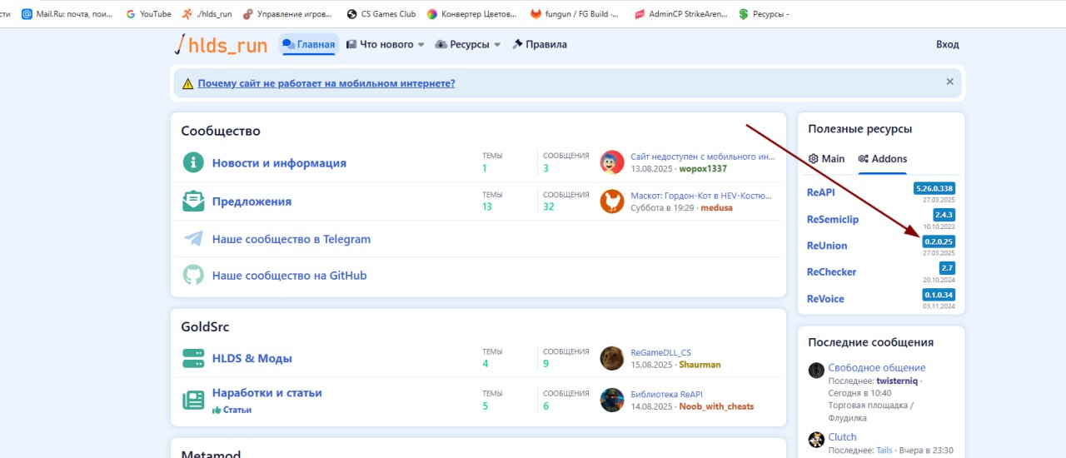Open the ReUnion resource link
This screenshot has width=1066, height=458.
point(827,246)
